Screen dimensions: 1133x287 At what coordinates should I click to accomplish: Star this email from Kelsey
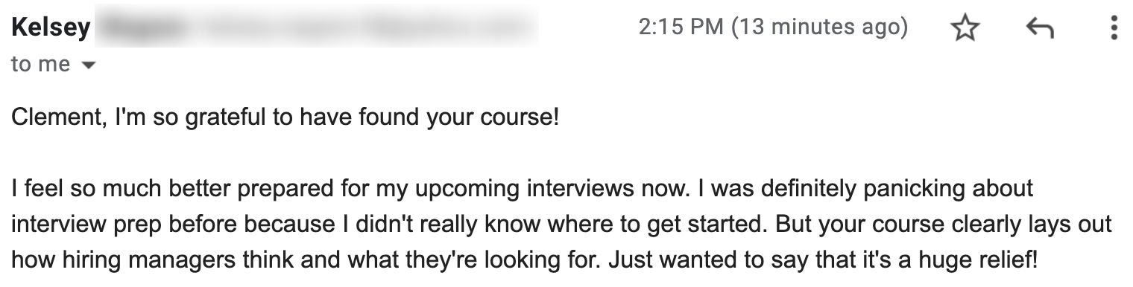(965, 29)
